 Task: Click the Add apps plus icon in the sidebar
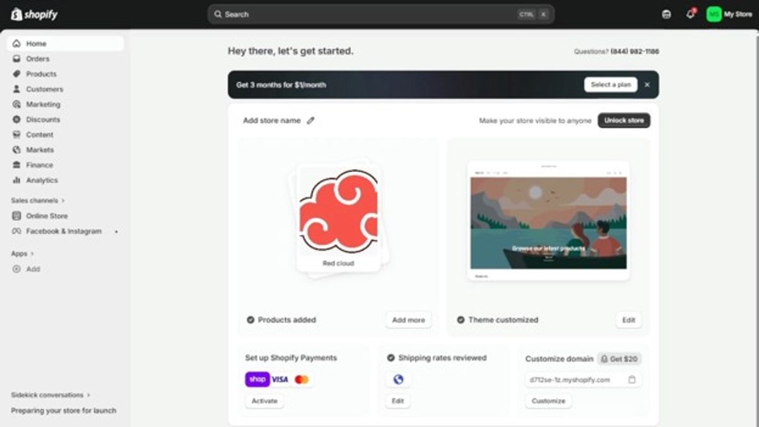16,269
